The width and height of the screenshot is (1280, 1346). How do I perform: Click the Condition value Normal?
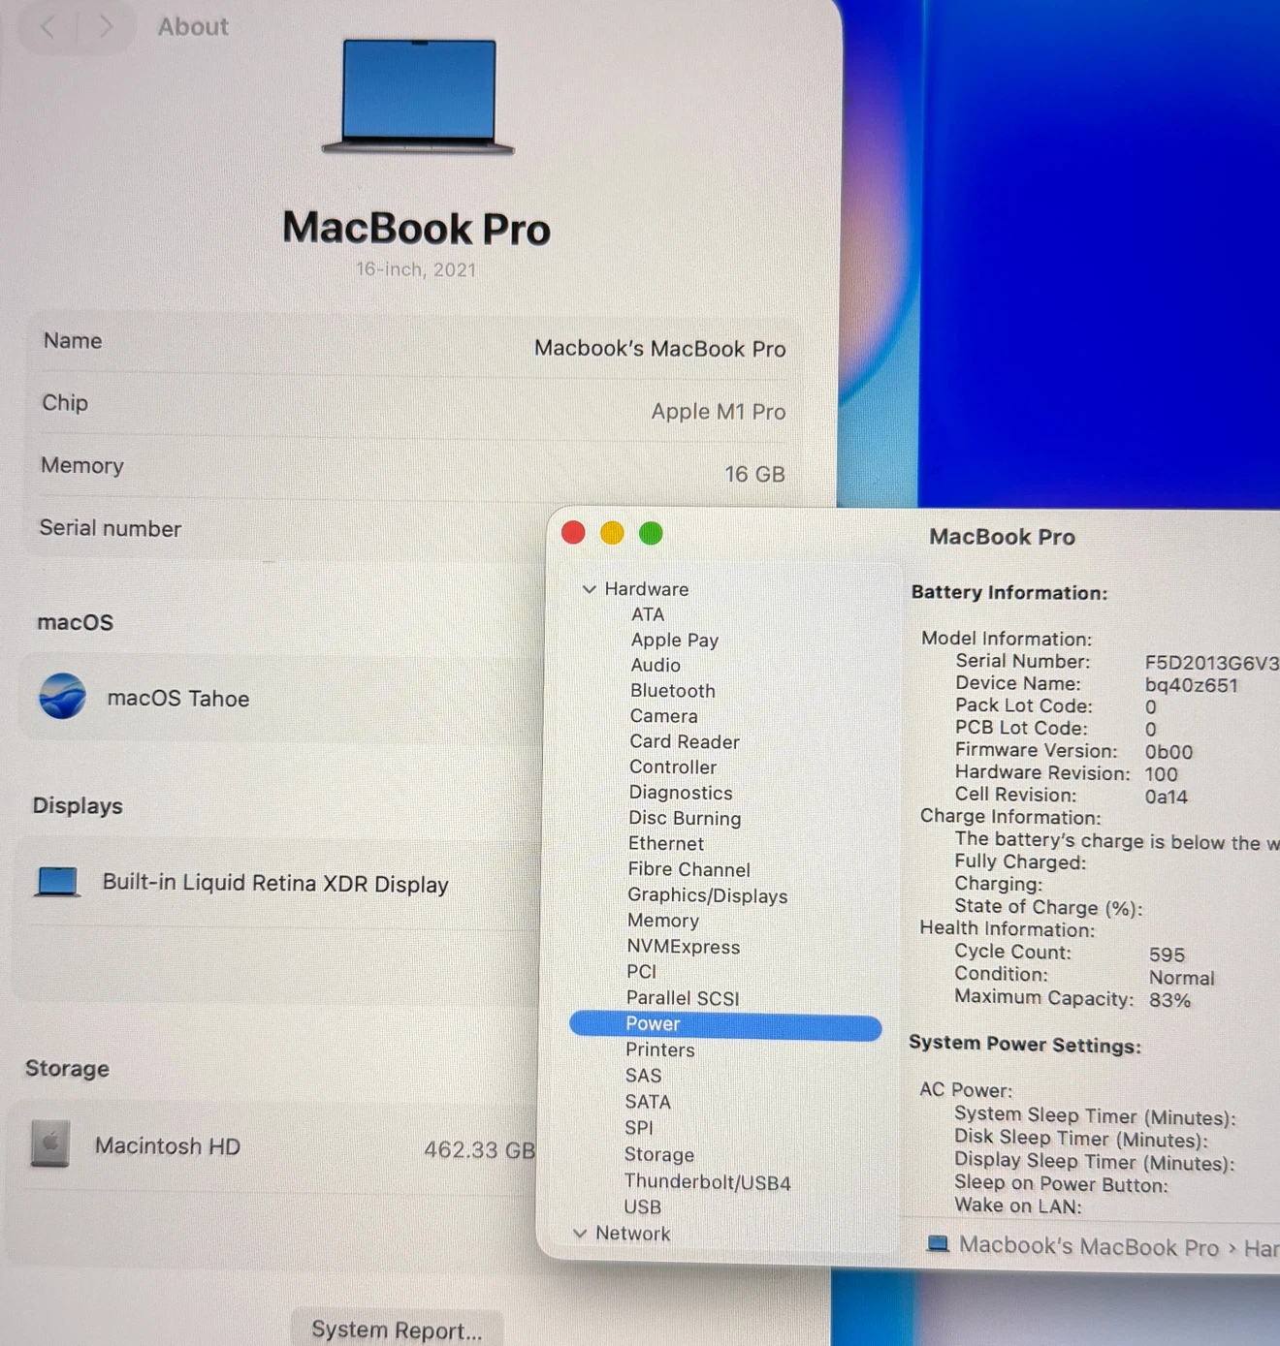pyautogui.click(x=1181, y=978)
